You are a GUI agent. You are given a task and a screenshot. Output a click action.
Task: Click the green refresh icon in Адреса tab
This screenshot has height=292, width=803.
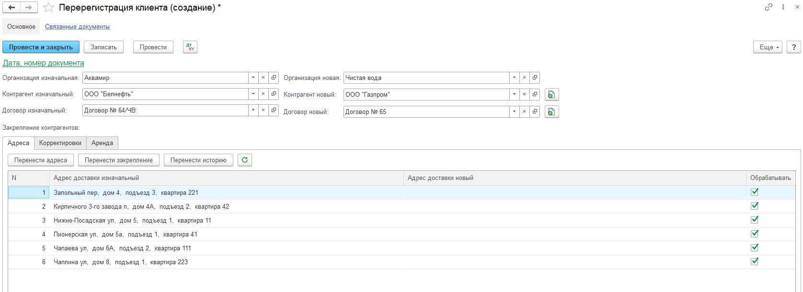245,160
